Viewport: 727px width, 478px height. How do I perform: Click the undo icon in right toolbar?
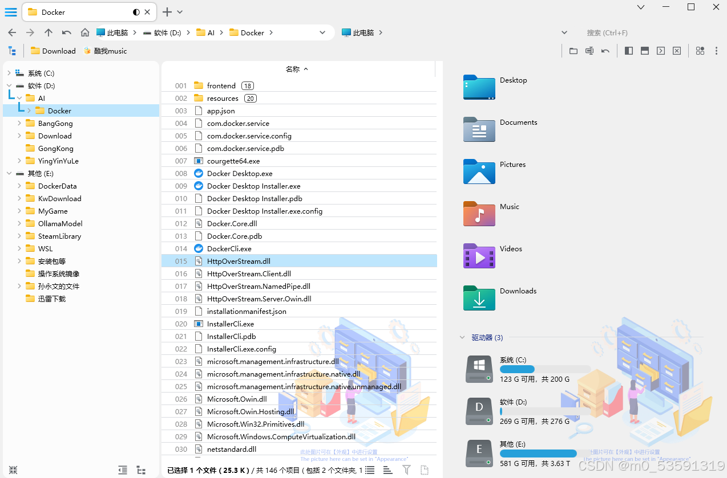[x=605, y=51]
